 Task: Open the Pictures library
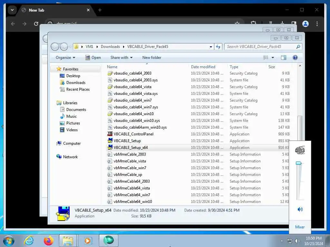pyautogui.click(x=73, y=123)
